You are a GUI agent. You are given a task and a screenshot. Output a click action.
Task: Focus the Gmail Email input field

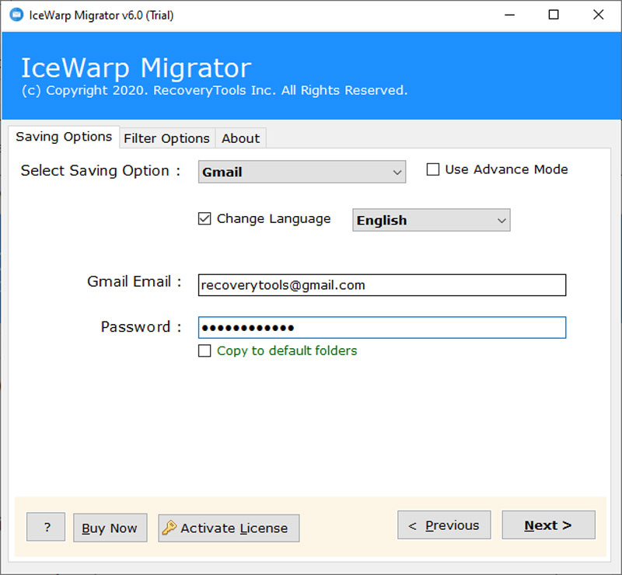click(382, 285)
